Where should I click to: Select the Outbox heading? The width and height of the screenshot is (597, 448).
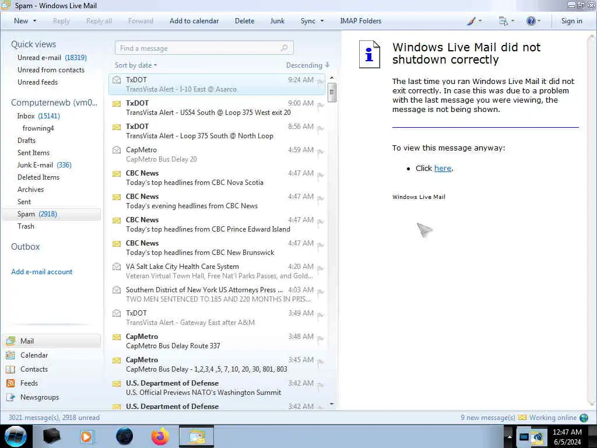[x=25, y=247]
